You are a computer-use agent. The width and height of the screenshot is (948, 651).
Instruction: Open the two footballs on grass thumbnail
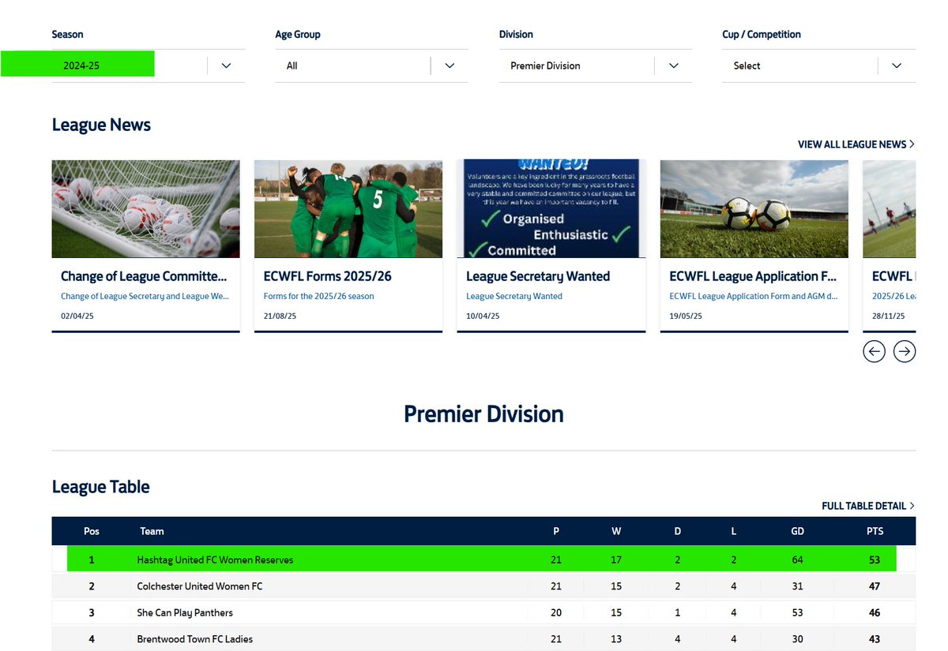pyautogui.click(x=754, y=209)
